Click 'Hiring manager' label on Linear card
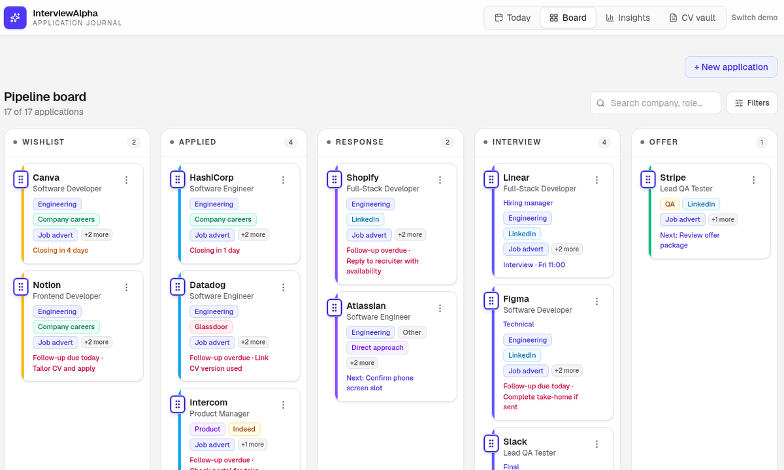 (528, 203)
